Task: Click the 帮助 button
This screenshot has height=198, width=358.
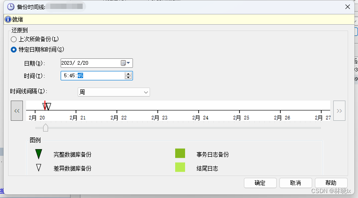Action: pos(331,183)
